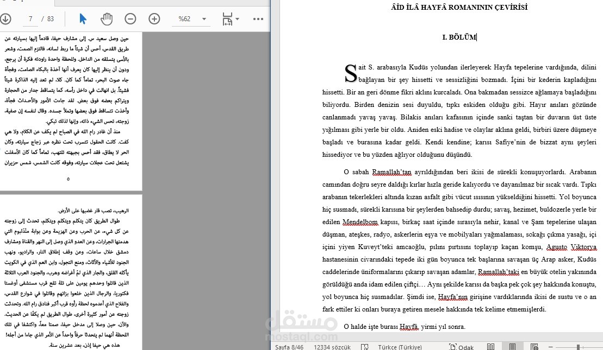This screenshot has height=350, width=603.
Task: Click the proofing errors icon in Word status bar
Action: pyautogui.click(x=364, y=347)
